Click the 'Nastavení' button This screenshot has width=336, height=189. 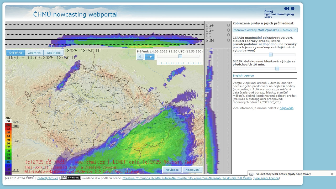click(x=193, y=170)
